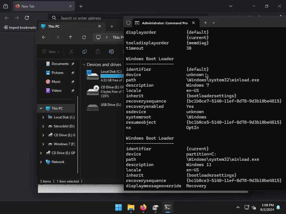Open the Windows Start menu

[x=118, y=207]
